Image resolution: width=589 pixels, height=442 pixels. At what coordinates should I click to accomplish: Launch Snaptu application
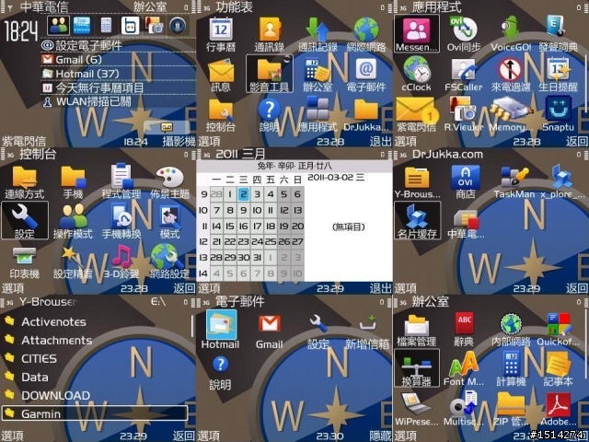point(559,109)
